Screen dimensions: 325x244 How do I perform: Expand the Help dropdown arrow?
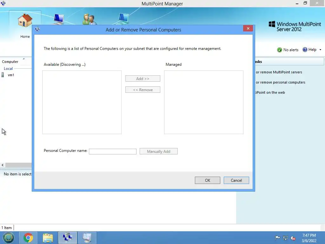click(x=320, y=50)
